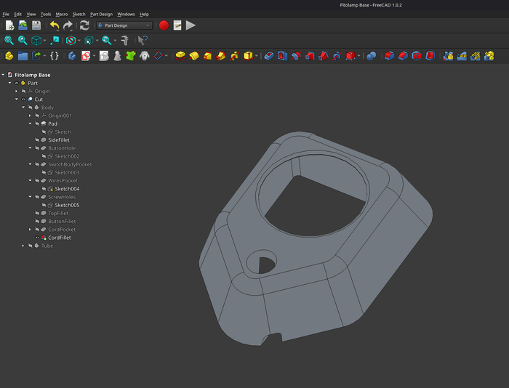Expand the CordPocket tree node
This screenshot has height=388, width=509.
[30, 230]
